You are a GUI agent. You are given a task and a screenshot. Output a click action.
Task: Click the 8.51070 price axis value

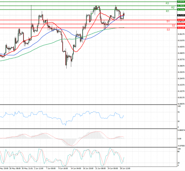(x=181, y=40)
